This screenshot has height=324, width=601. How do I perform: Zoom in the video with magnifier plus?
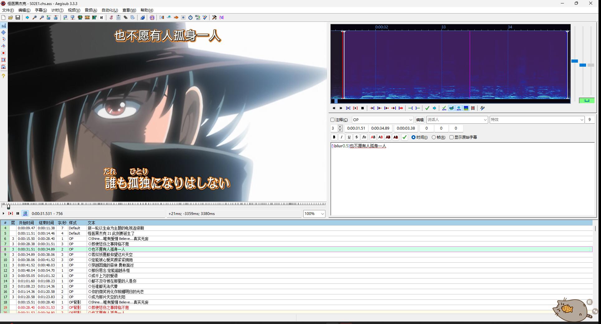(35, 17)
